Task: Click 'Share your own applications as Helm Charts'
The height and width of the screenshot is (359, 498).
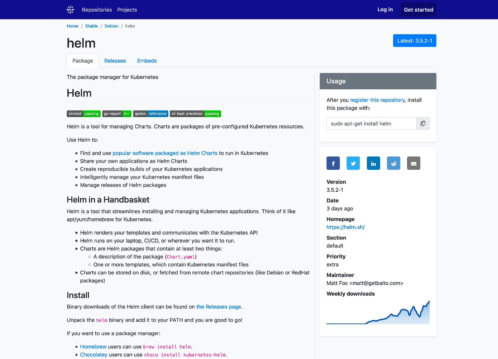Action: click(133, 161)
